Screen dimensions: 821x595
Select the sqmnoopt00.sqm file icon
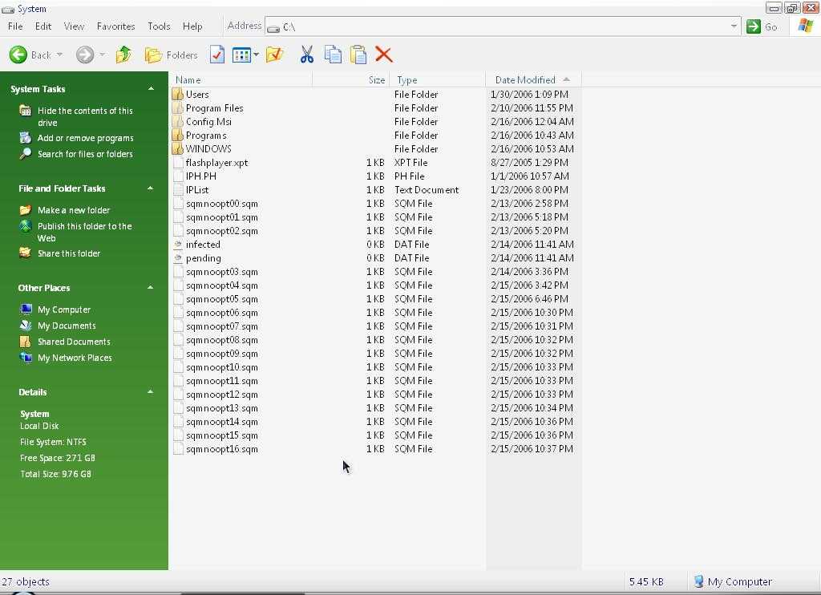177,203
